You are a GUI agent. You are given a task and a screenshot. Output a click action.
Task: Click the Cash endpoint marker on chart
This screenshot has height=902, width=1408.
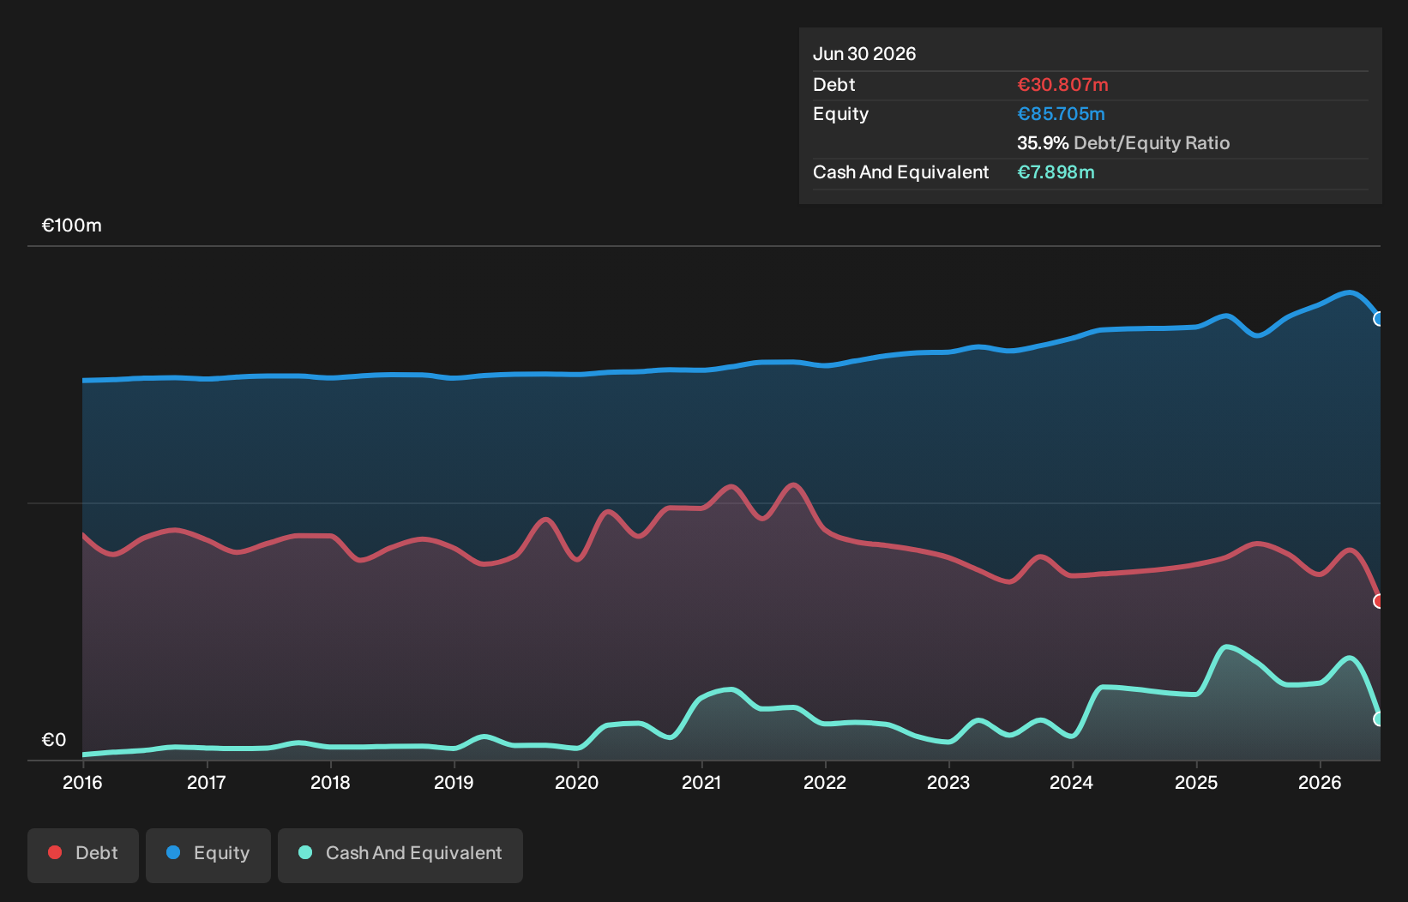tap(1379, 719)
